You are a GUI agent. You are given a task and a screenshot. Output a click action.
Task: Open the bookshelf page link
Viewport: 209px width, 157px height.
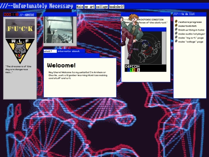(x=116, y=7)
